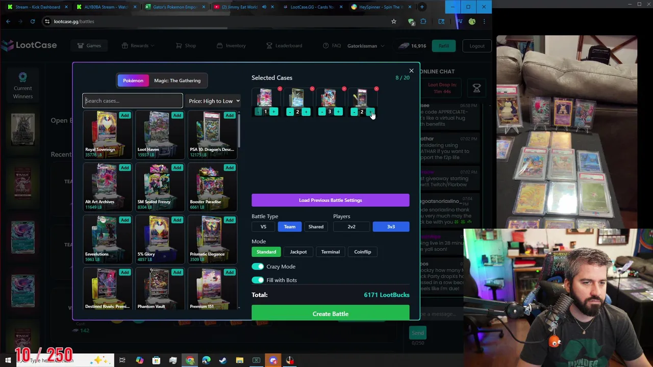653x367 pixels.
Task: Open the FAQ nav link
Action: 332,46
